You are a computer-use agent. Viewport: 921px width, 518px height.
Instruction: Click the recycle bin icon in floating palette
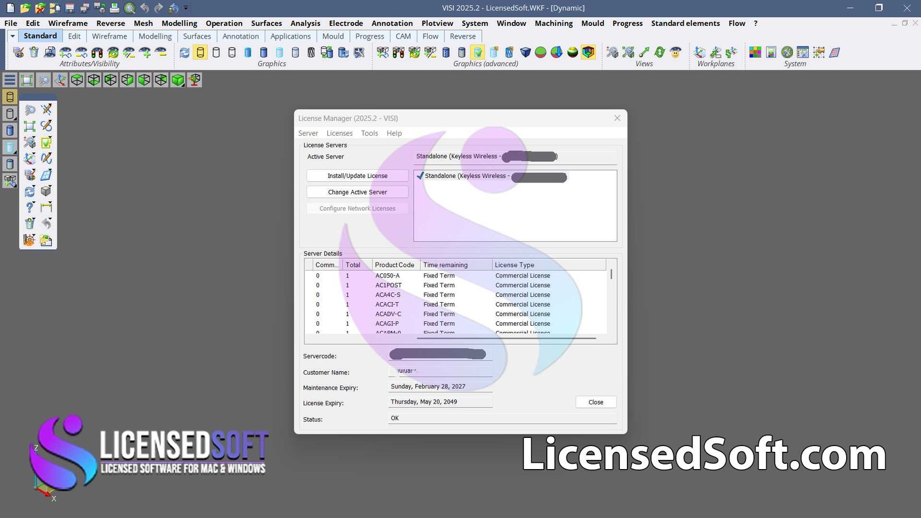pos(30,223)
